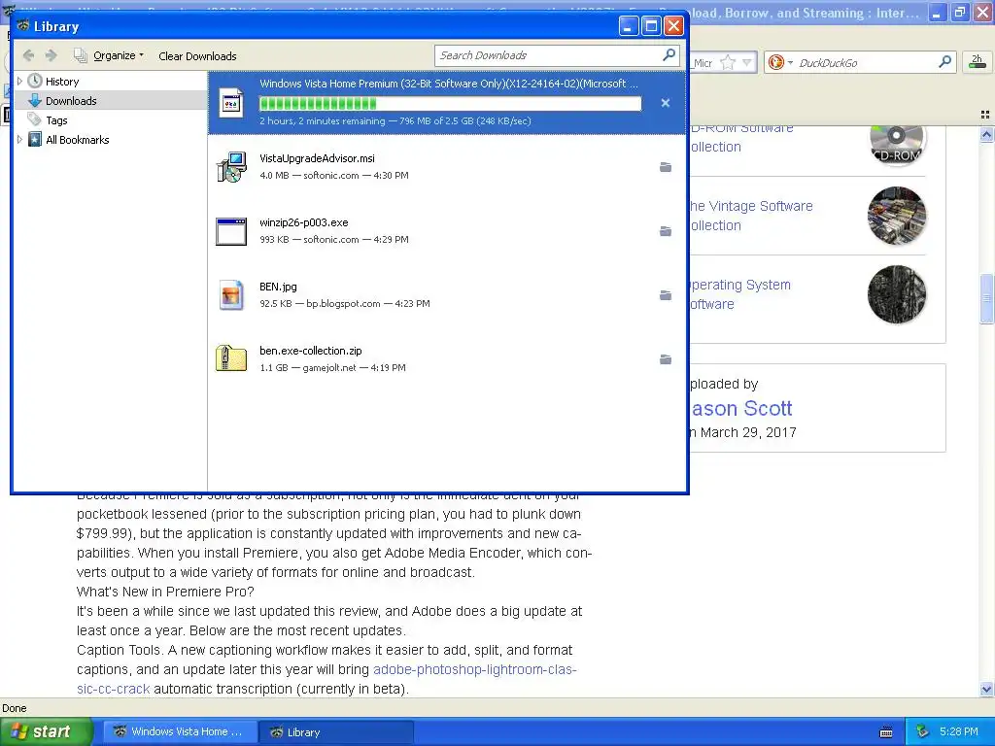Viewport: 995px width, 746px height.
Task: Select the winzip26-p003.exe download entry
Action: [447, 231]
